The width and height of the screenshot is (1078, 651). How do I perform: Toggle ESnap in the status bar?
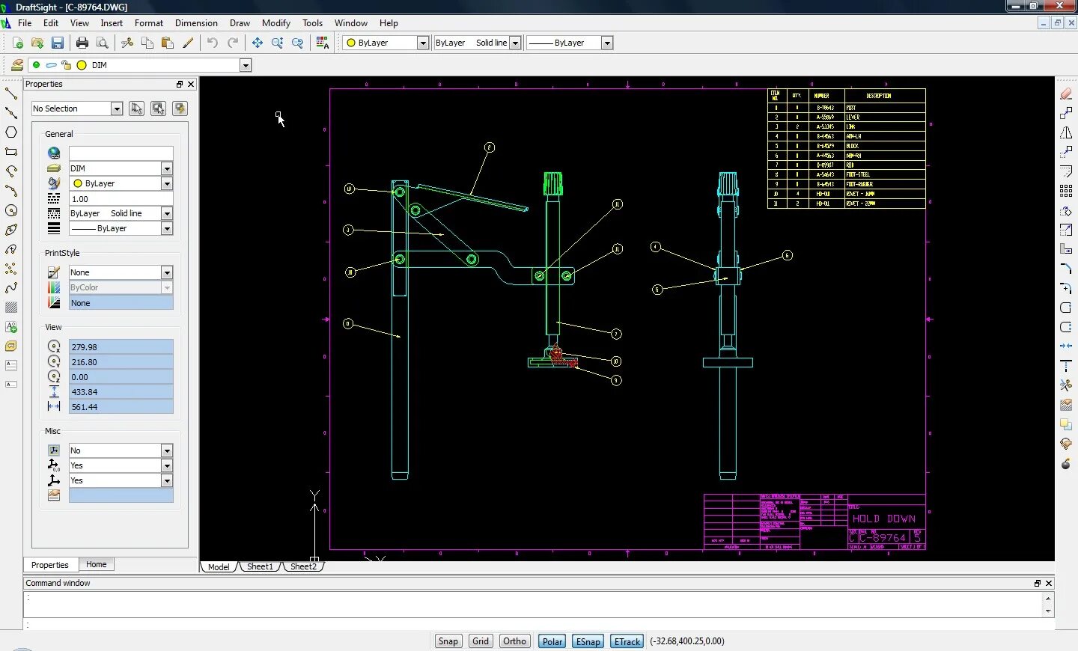pos(588,641)
